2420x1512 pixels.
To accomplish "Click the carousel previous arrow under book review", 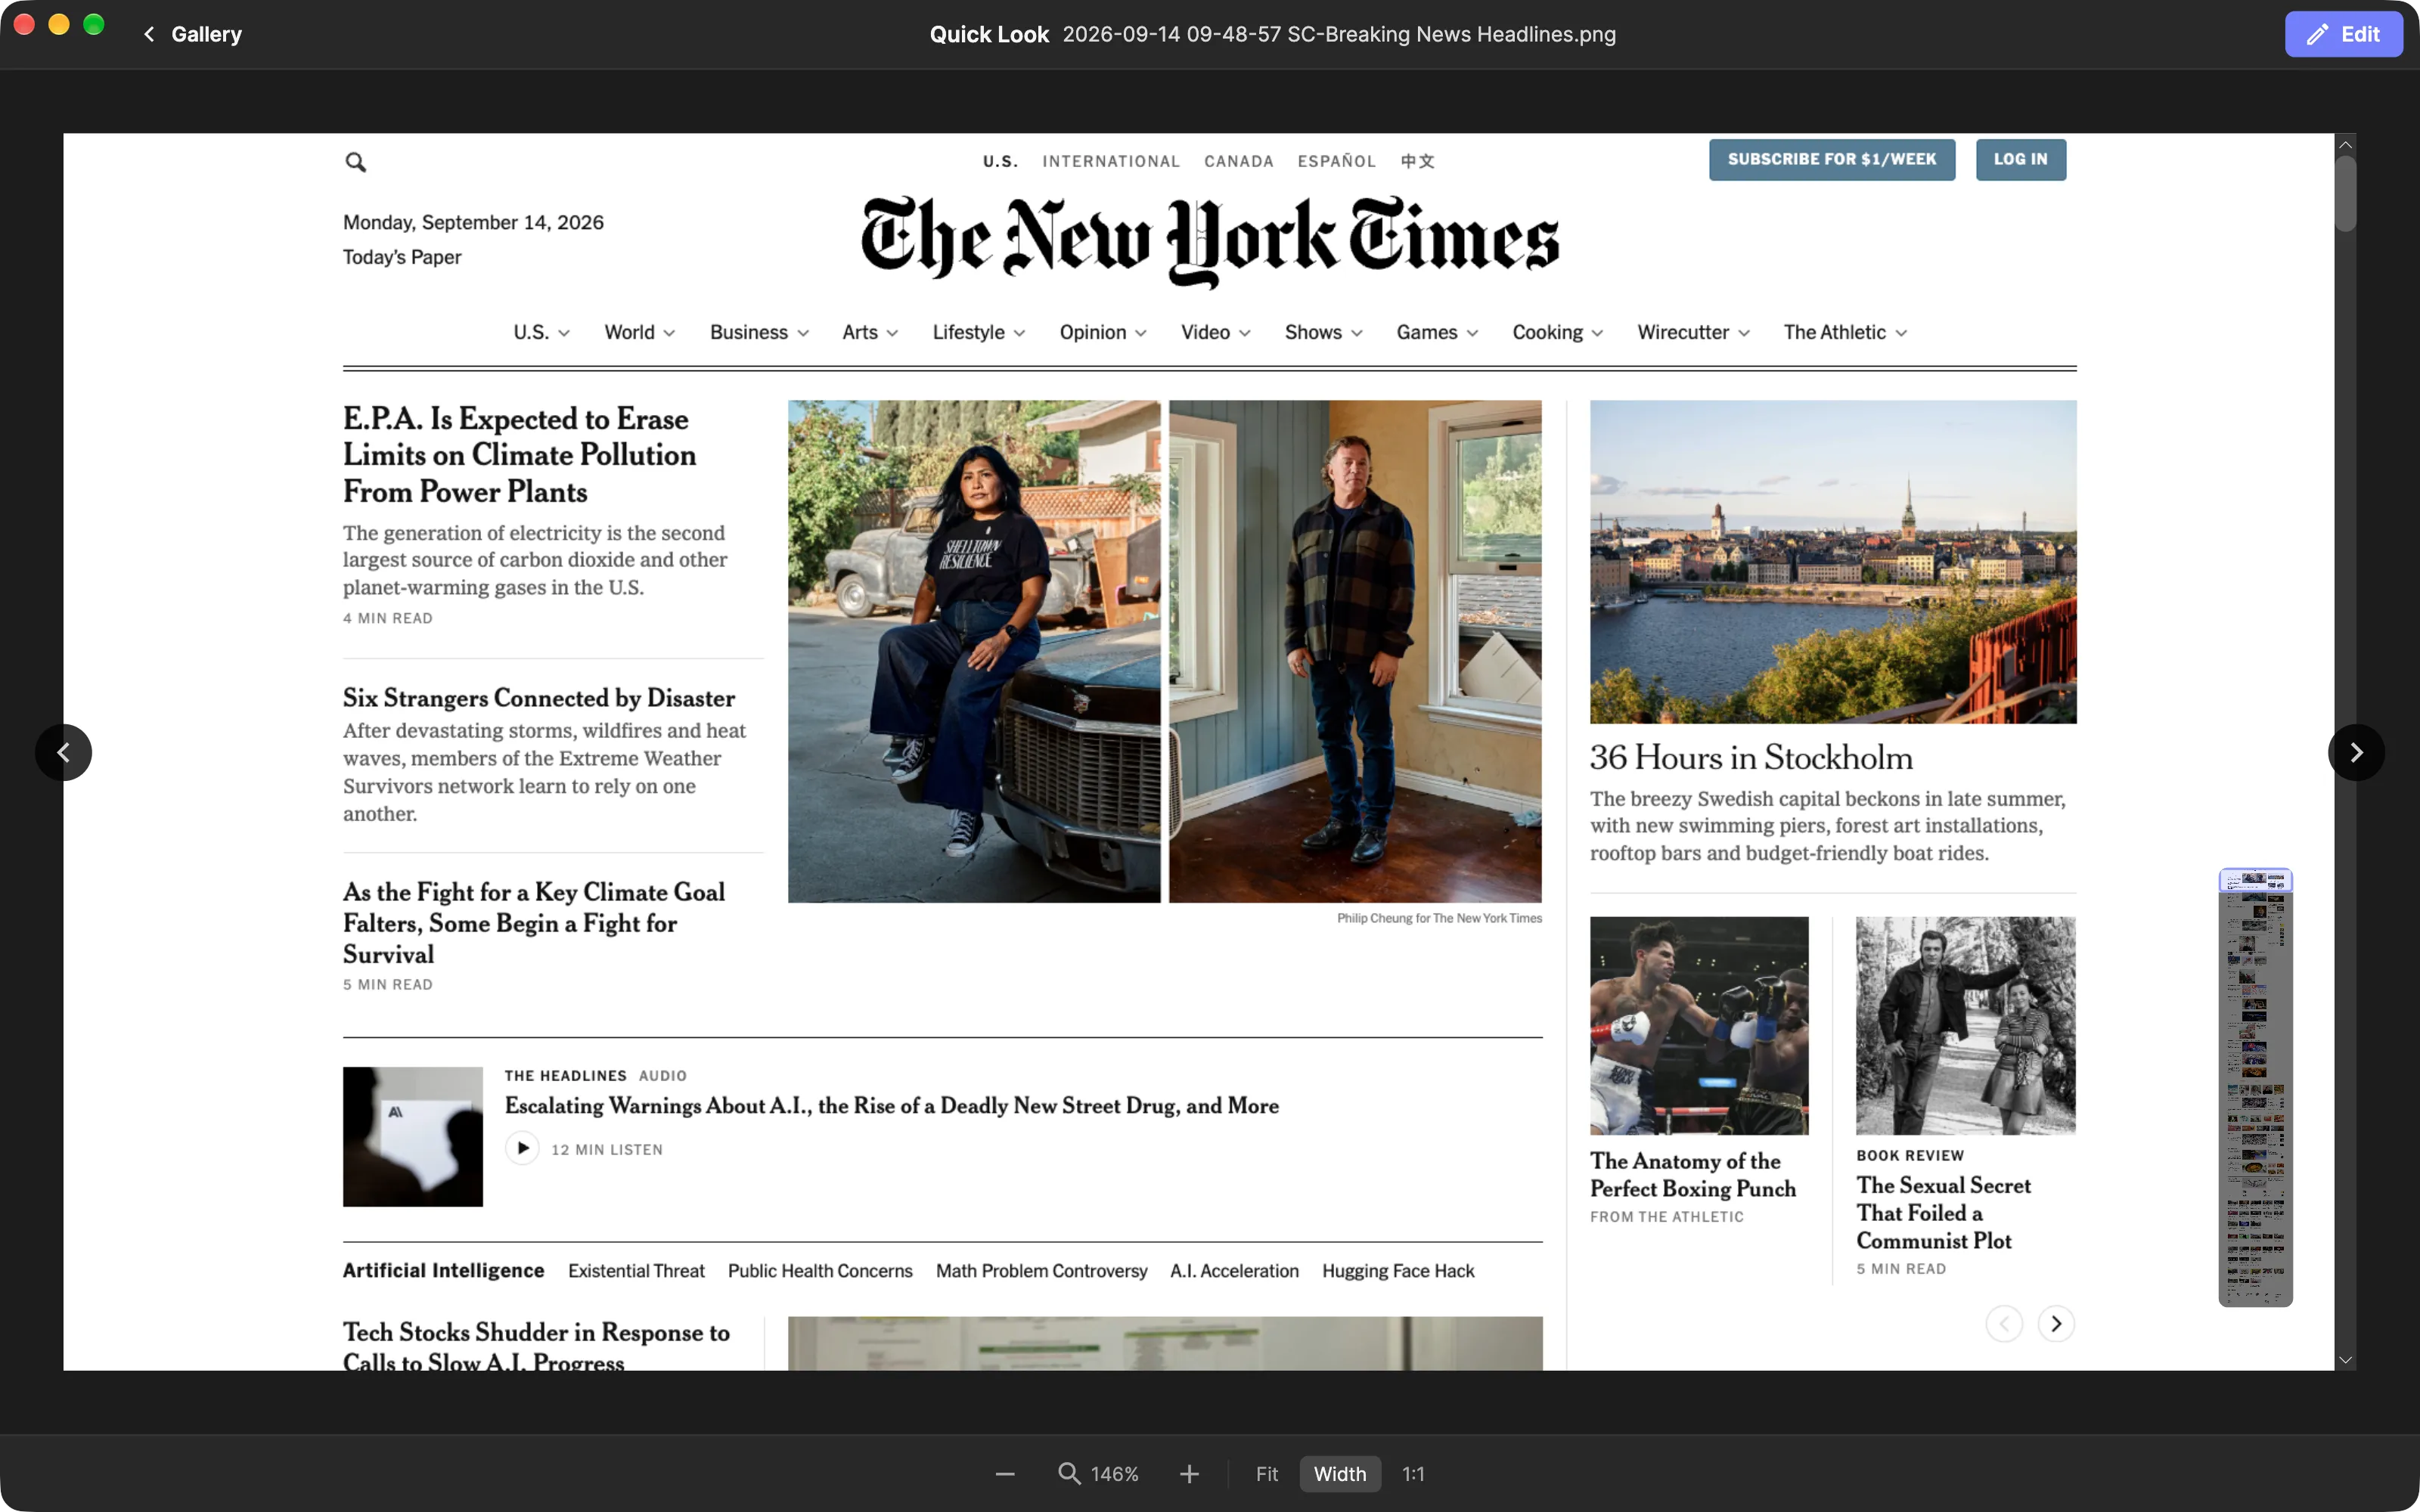I will click(x=2004, y=1324).
